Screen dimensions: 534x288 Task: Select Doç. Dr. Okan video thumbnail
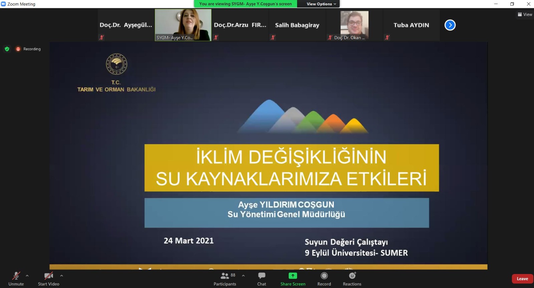354,25
